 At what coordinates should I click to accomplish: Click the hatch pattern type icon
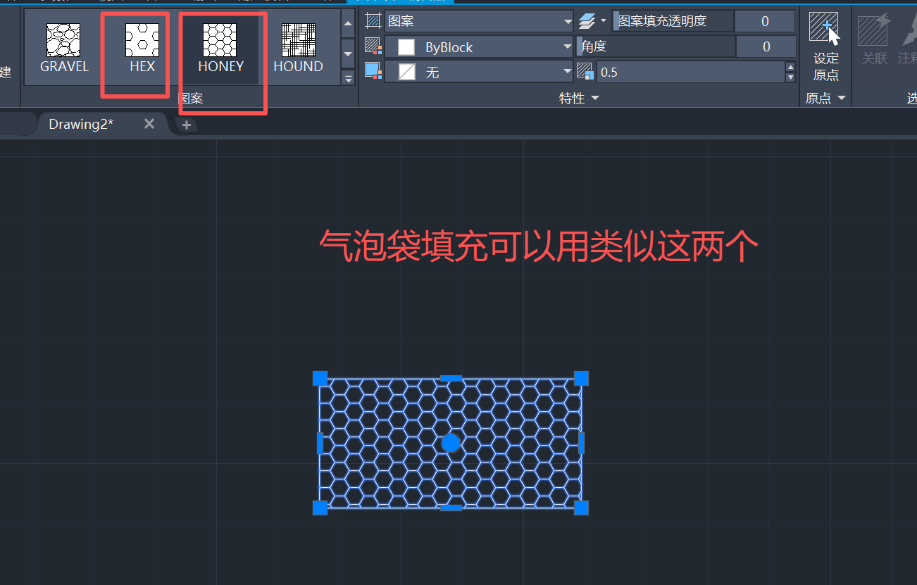[373, 20]
